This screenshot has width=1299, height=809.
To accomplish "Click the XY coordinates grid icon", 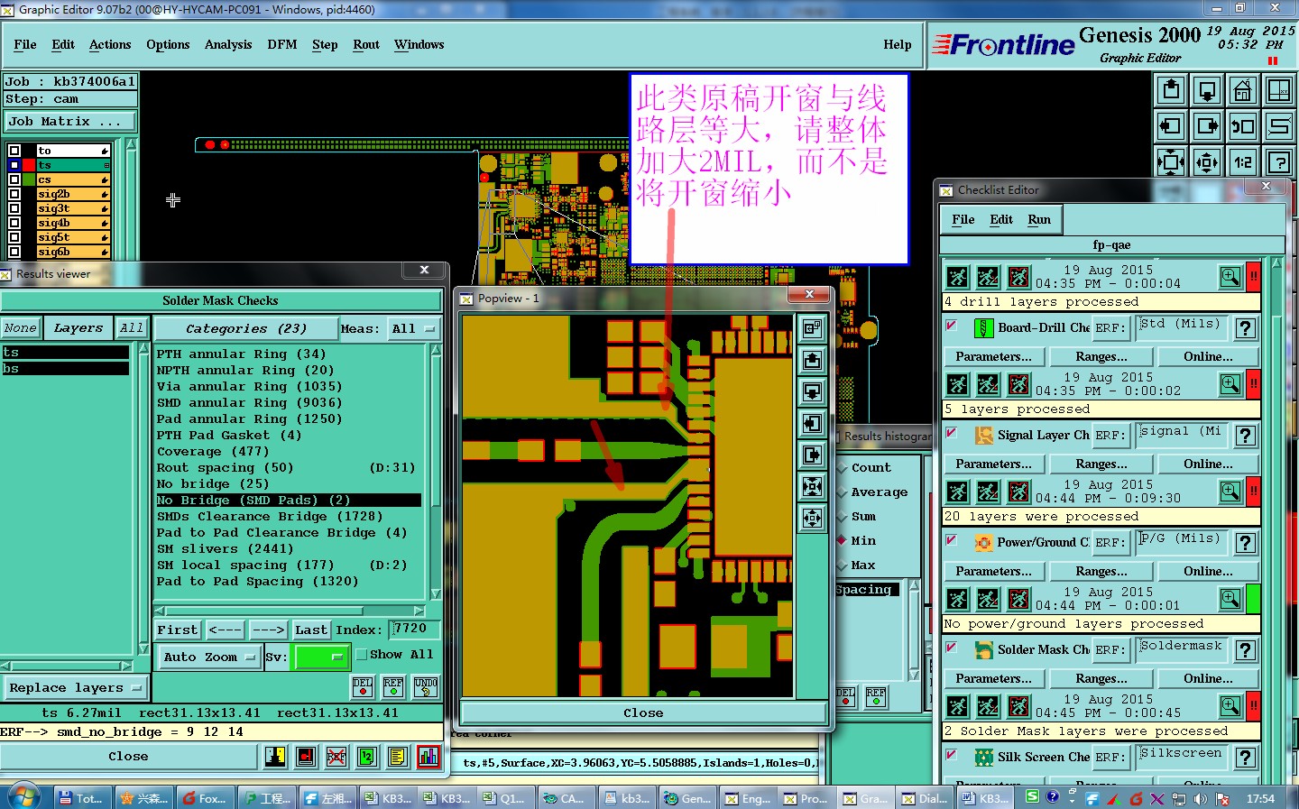I will point(1279,90).
